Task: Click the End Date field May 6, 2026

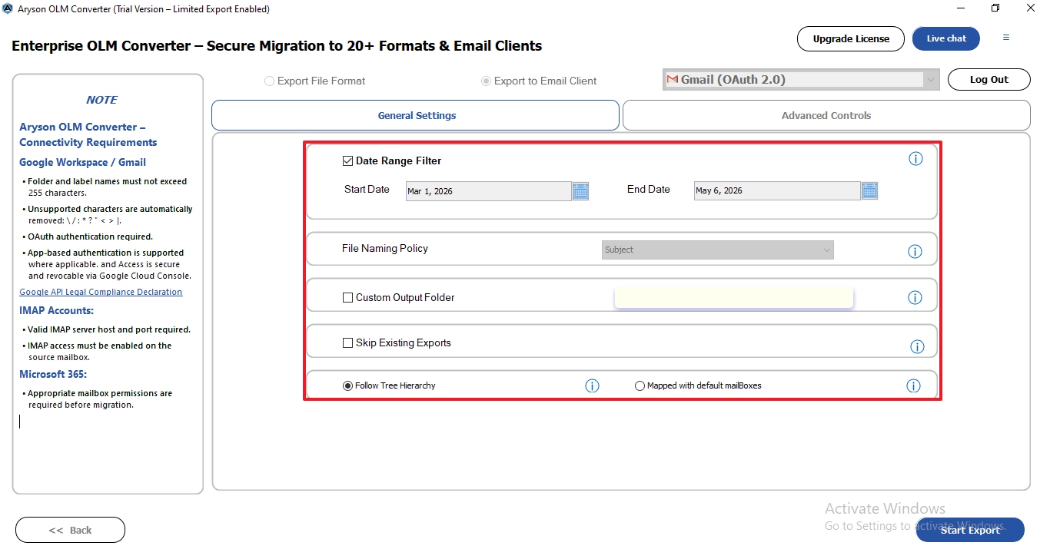Action: (777, 190)
